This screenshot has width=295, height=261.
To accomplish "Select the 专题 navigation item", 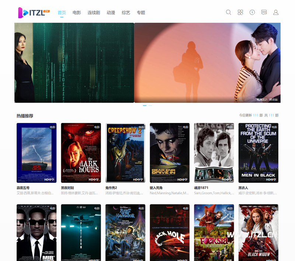I will pos(141,13).
